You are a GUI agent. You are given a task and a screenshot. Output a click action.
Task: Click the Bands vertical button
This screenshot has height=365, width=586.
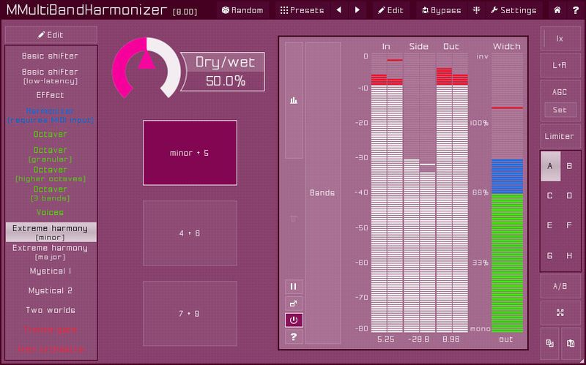(x=323, y=193)
